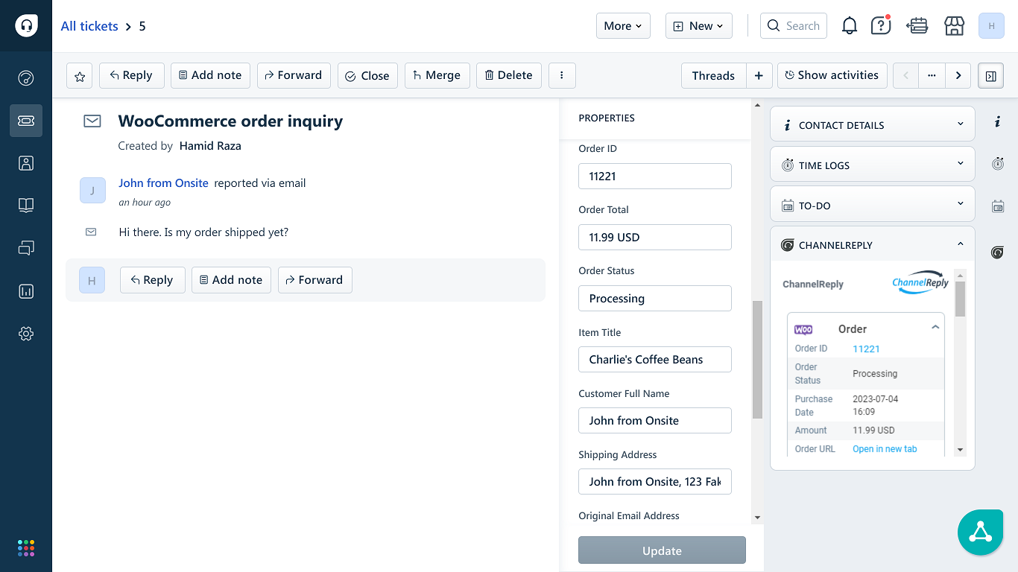The height and width of the screenshot is (572, 1018).
Task: Open the Contacts icon in sidebar
Action: tap(26, 163)
